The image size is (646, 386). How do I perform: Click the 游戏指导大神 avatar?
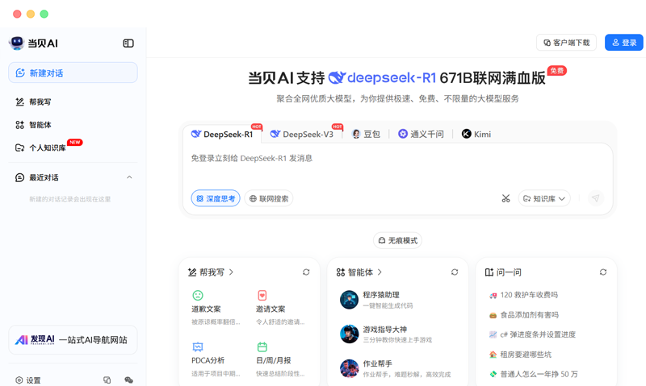pos(349,334)
